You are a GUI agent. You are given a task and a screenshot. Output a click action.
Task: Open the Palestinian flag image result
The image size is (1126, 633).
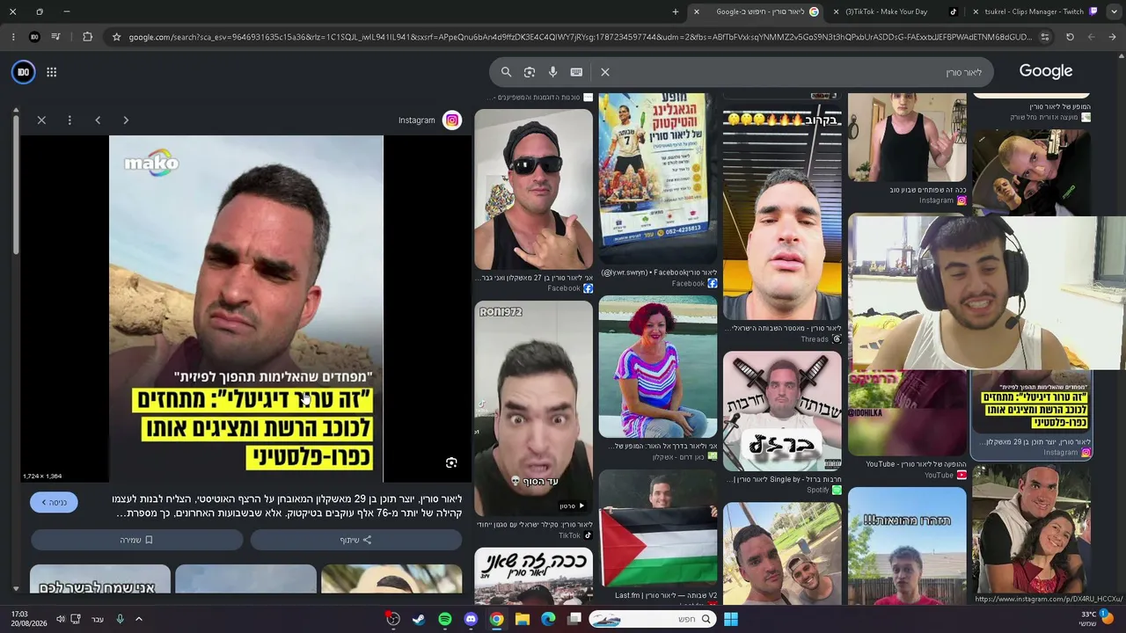click(x=658, y=527)
